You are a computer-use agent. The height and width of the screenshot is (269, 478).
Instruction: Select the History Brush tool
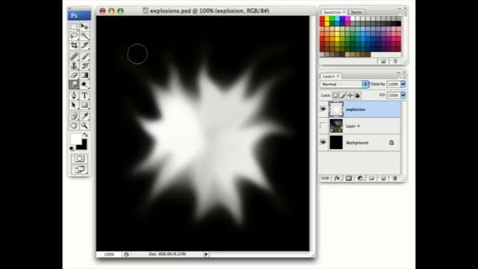(84, 66)
